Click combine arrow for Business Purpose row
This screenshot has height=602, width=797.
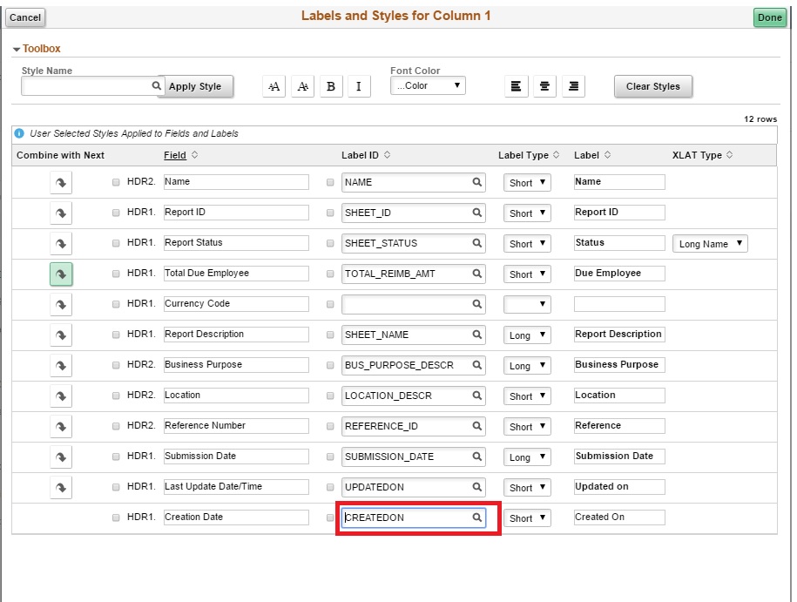pyautogui.click(x=61, y=366)
